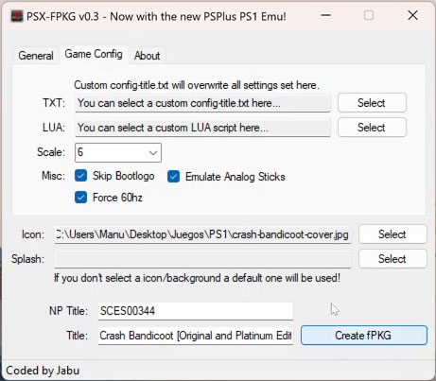Open the About tab
This screenshot has height=381, width=436.
pos(148,56)
